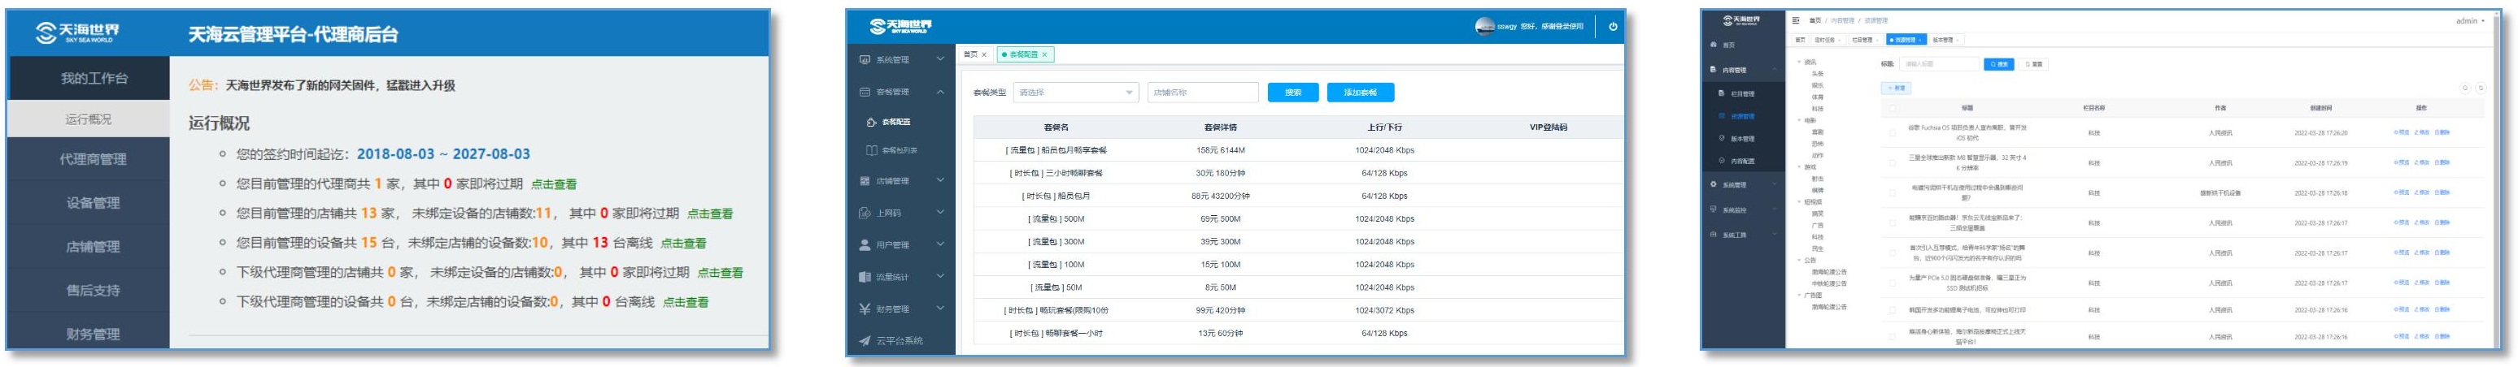Click the 店铺名称 search input field
This screenshot has height=367, width=2518.
[1202, 93]
